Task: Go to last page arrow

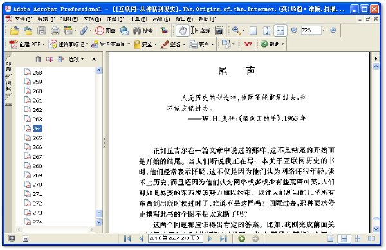Action: [x=223, y=238]
